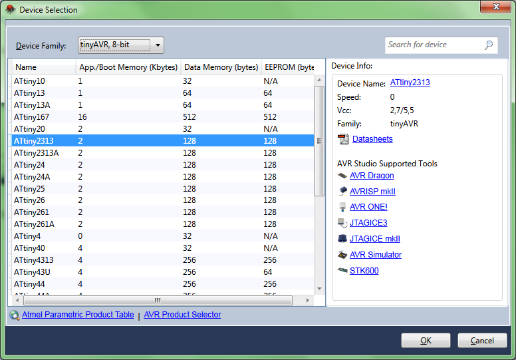Dismiss dialog with Cancel button
516x360 pixels.
482,340
